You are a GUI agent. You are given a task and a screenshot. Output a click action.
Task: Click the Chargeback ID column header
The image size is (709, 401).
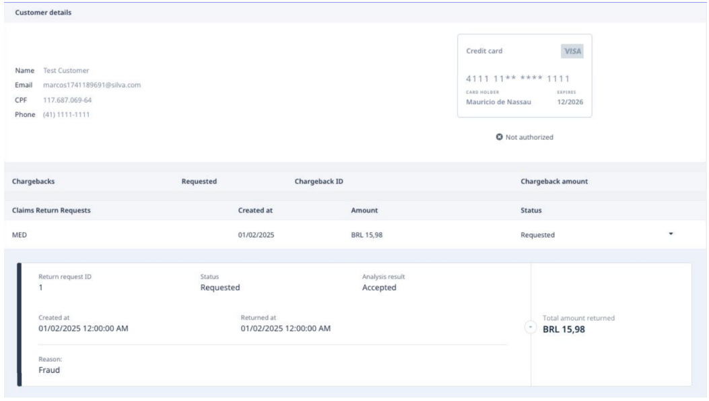tap(320, 182)
